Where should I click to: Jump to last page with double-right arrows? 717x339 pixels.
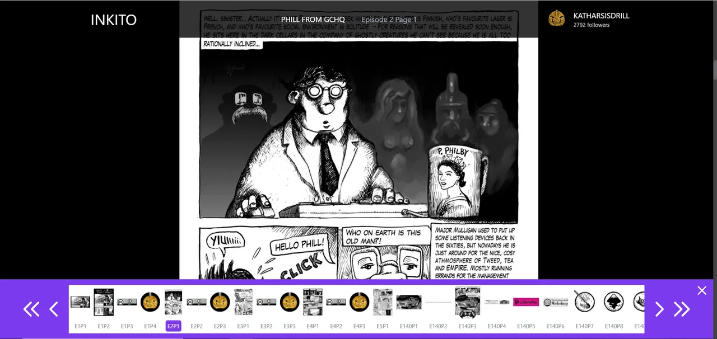click(682, 309)
